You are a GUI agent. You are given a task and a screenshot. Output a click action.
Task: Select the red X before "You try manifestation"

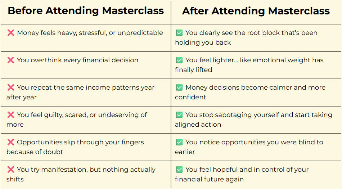point(10,170)
